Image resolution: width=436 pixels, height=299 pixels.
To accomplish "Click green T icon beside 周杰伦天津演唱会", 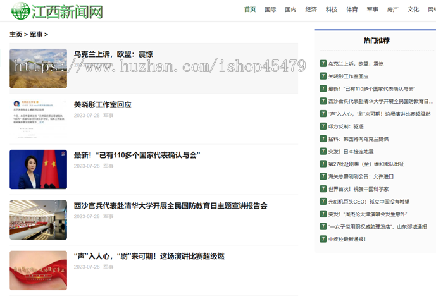I will (x=323, y=214).
